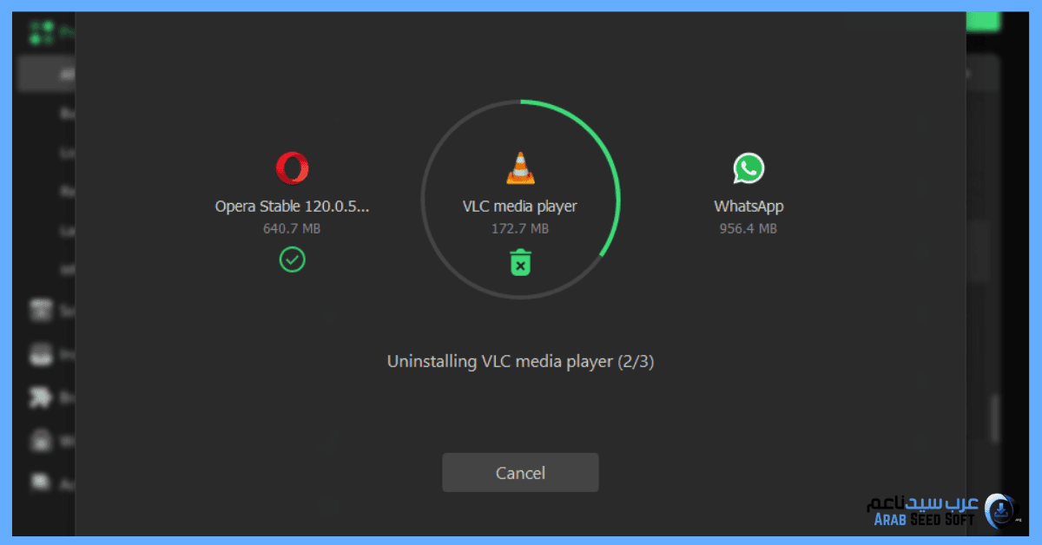
Task: Click the circular green progress ring
Action: [x=520, y=200]
